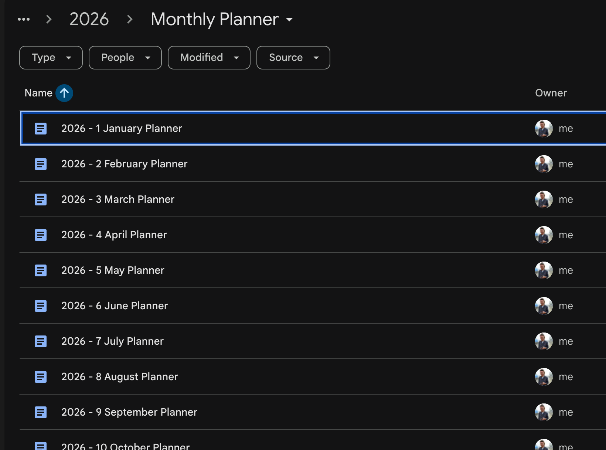Select 2026 - 10 October Planner file
This screenshot has height=450, width=606.
click(x=125, y=446)
